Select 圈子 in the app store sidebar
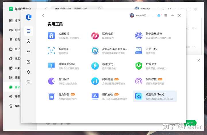 pos(15,87)
